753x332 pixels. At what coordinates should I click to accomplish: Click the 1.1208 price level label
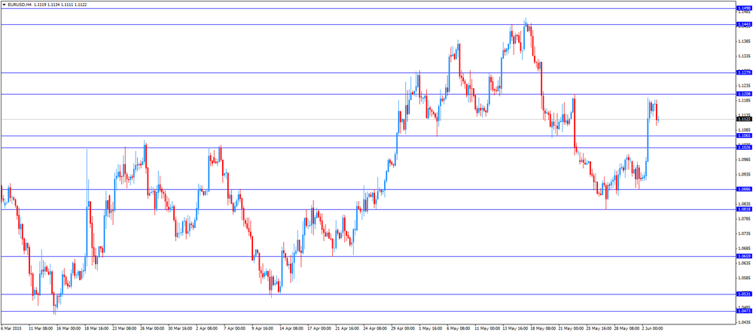point(743,94)
